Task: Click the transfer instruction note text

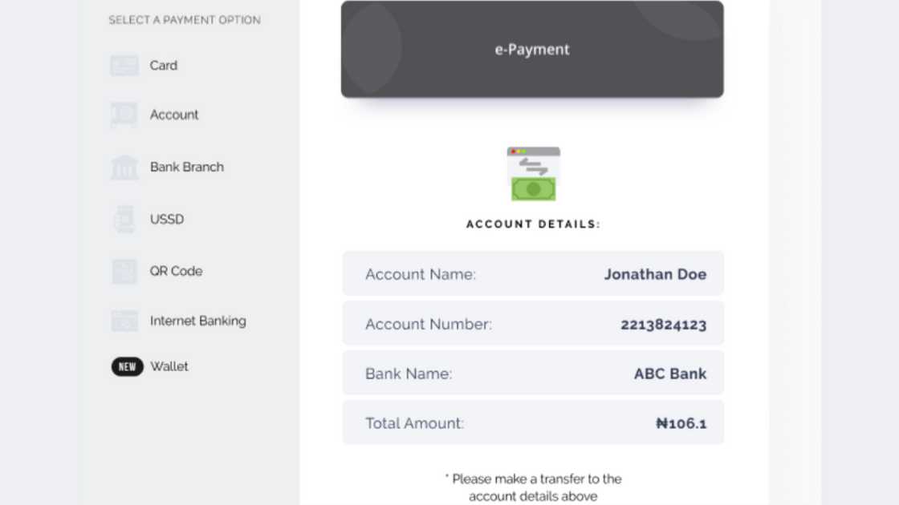Action: tap(532, 485)
